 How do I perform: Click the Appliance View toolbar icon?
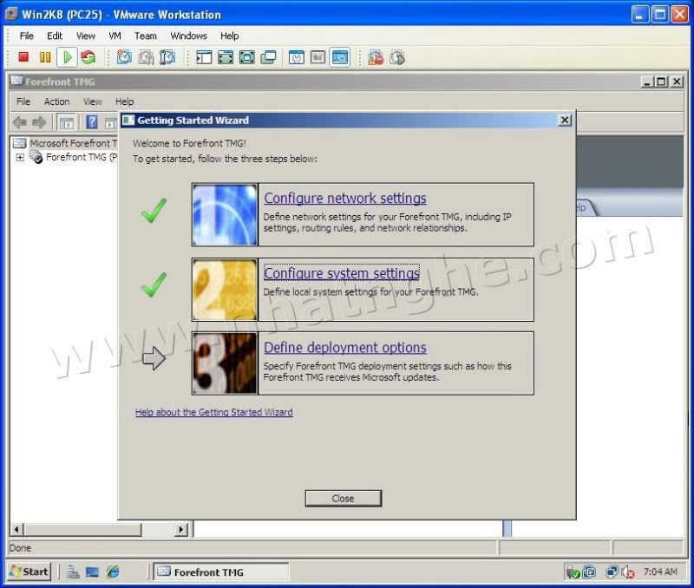[318, 57]
